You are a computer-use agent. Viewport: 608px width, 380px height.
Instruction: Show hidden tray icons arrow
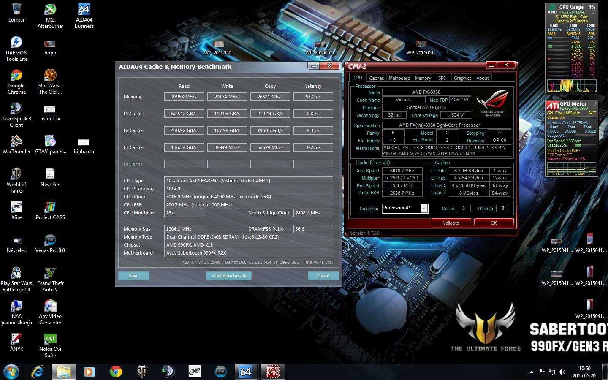click(x=531, y=372)
